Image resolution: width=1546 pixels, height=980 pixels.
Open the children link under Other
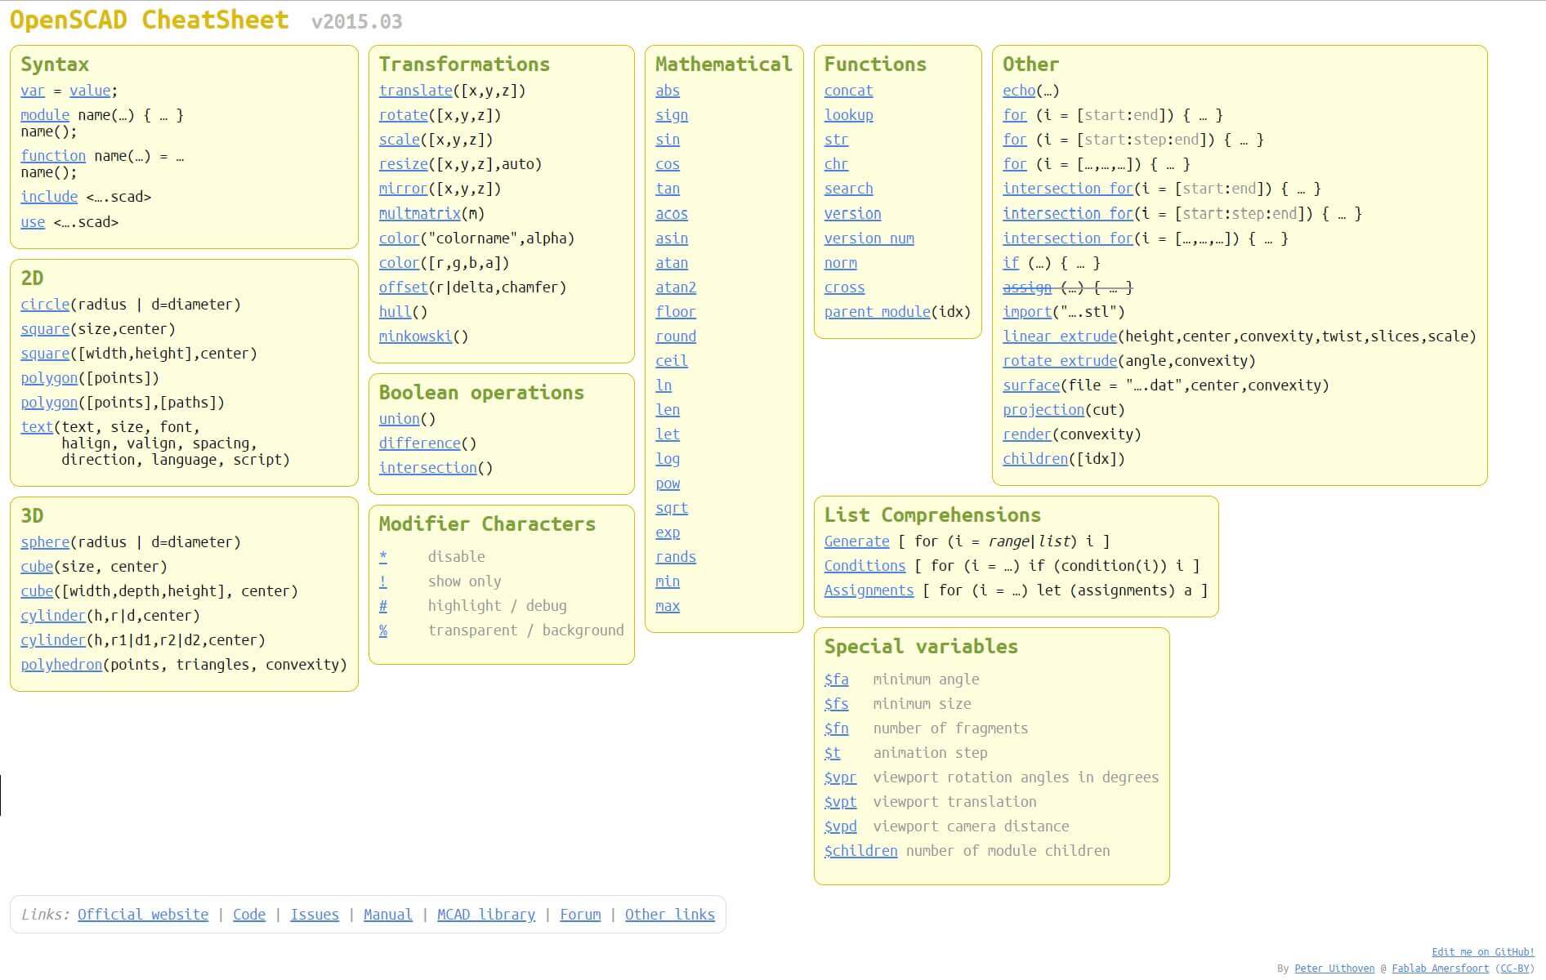1035,459
